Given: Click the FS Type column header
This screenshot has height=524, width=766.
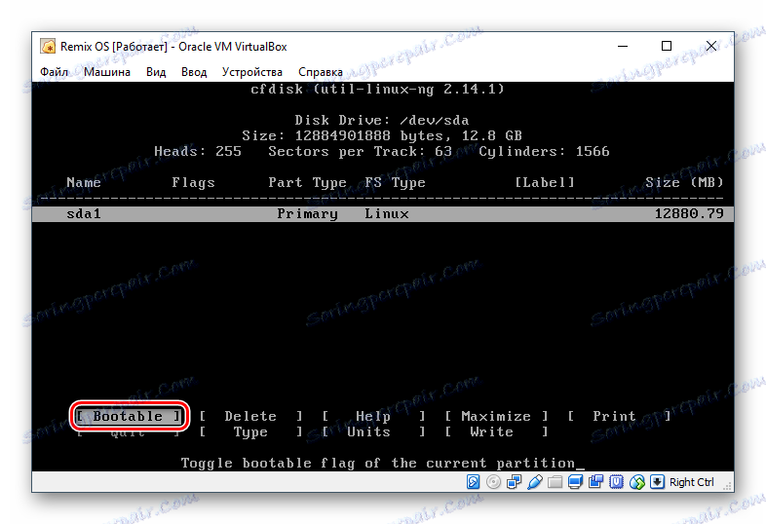Looking at the screenshot, I should 396,183.
